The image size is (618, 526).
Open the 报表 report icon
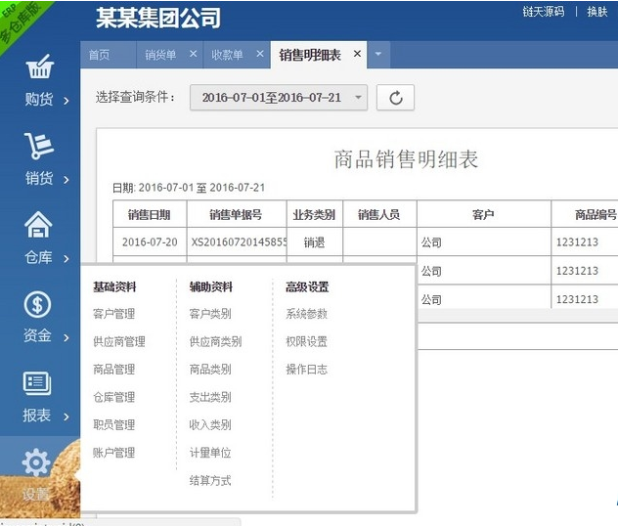pyautogui.click(x=38, y=384)
